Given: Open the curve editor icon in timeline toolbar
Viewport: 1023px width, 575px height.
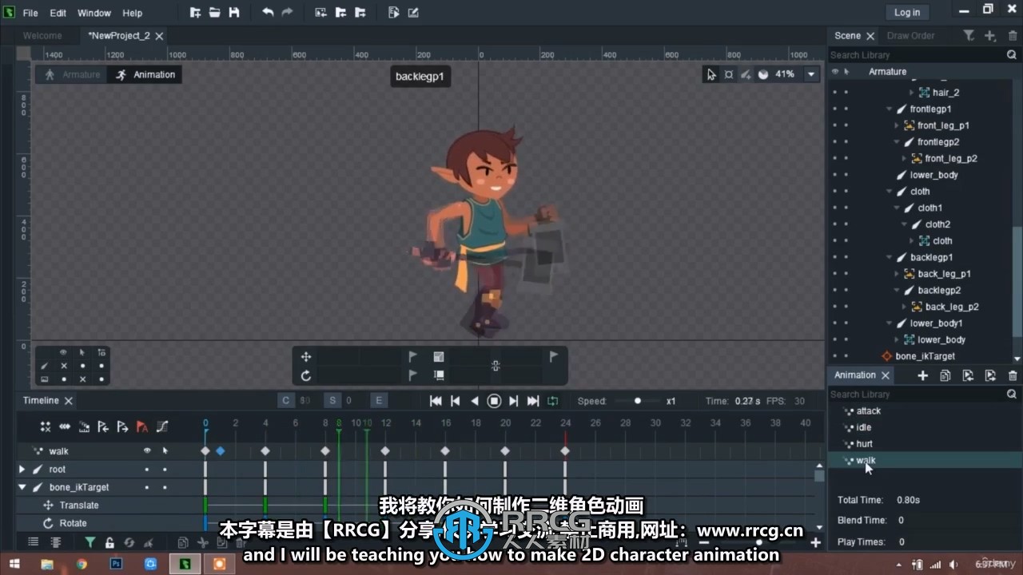Looking at the screenshot, I should click(162, 426).
